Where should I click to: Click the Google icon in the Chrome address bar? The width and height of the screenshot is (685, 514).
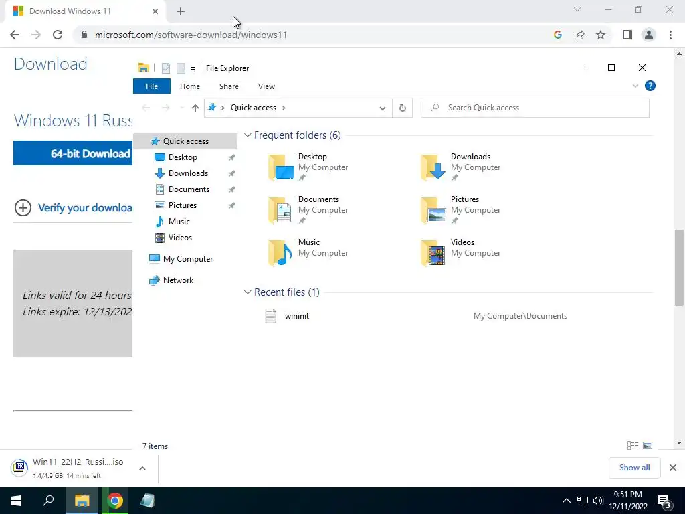point(557,35)
